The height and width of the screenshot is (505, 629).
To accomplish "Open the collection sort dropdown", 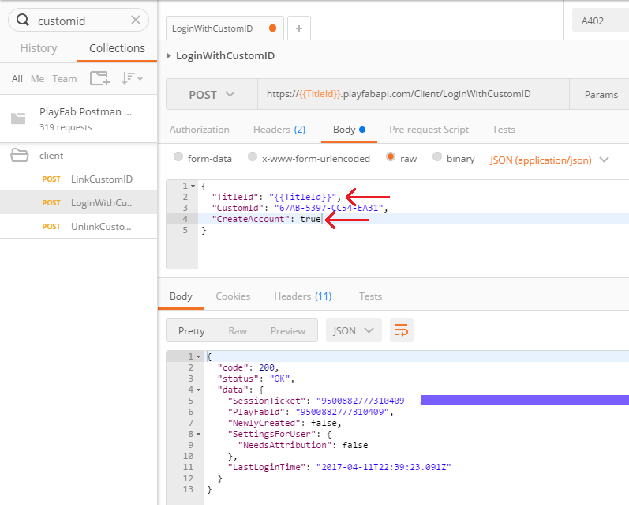I will (x=132, y=78).
